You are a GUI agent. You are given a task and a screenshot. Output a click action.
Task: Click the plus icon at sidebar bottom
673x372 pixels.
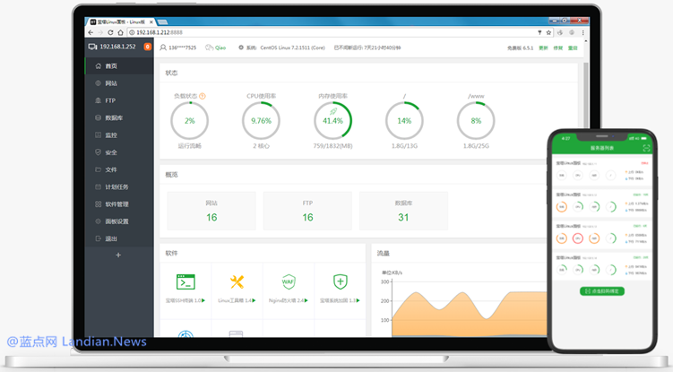pos(117,255)
